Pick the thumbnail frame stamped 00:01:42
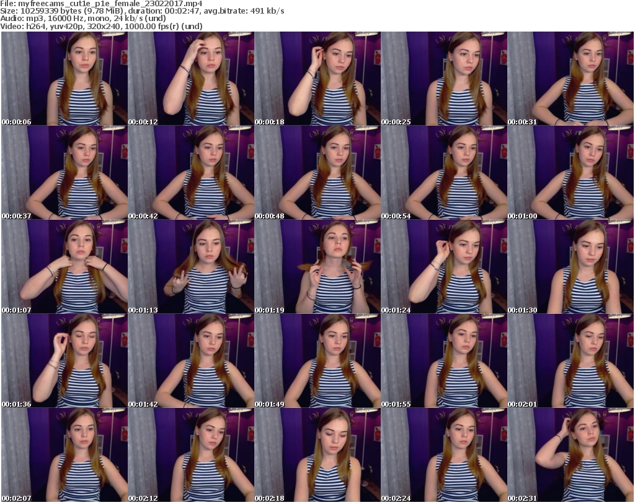Image resolution: width=635 pixels, height=502 pixels. click(191, 360)
